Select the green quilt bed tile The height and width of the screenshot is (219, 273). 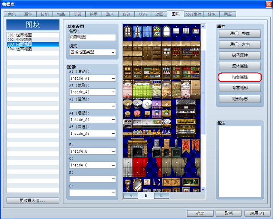tap(142, 89)
